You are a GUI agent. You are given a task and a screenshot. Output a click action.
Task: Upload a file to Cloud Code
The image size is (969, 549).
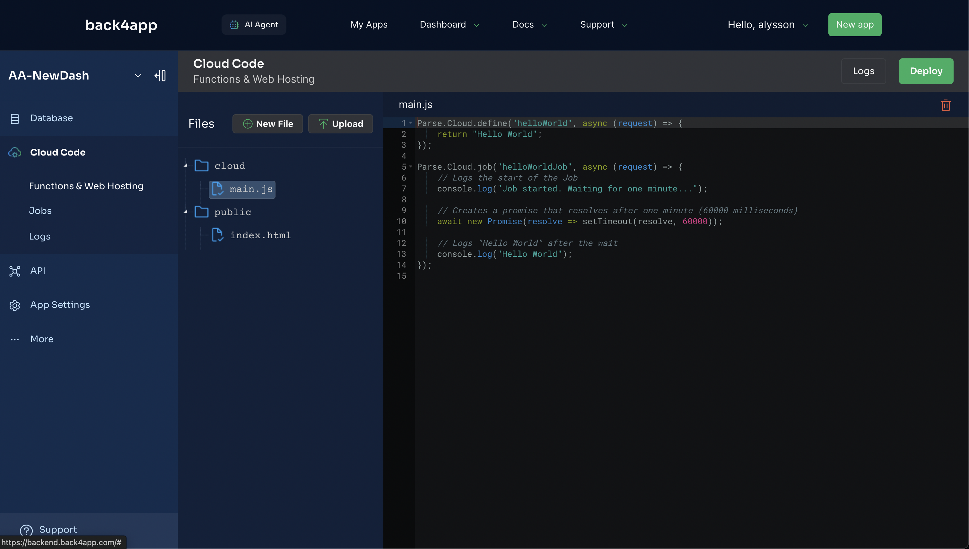[x=340, y=124]
